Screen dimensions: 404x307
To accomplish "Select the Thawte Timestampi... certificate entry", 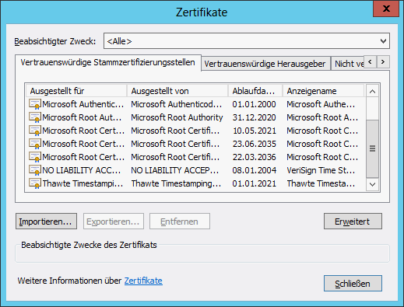I will (83, 183).
